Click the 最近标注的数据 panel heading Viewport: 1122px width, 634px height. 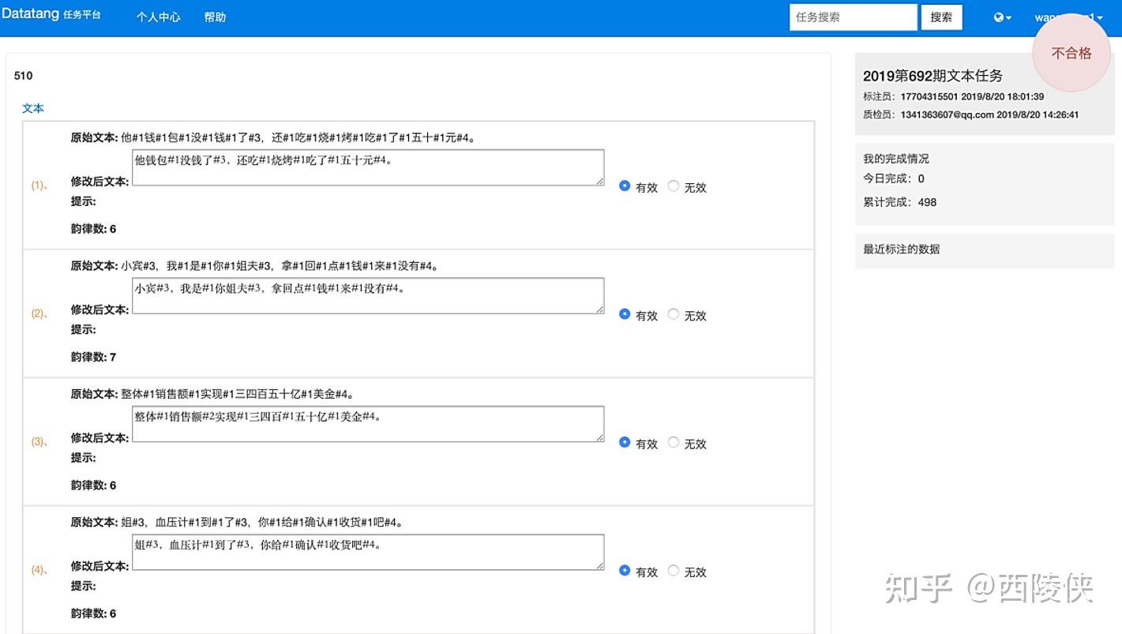pos(901,249)
